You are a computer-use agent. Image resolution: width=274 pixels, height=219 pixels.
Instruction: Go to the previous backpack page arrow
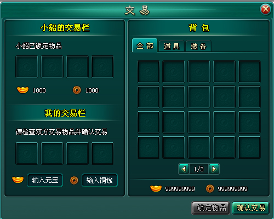184,169
